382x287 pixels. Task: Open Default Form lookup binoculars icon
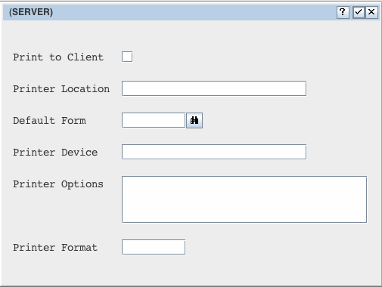pyautogui.click(x=194, y=121)
